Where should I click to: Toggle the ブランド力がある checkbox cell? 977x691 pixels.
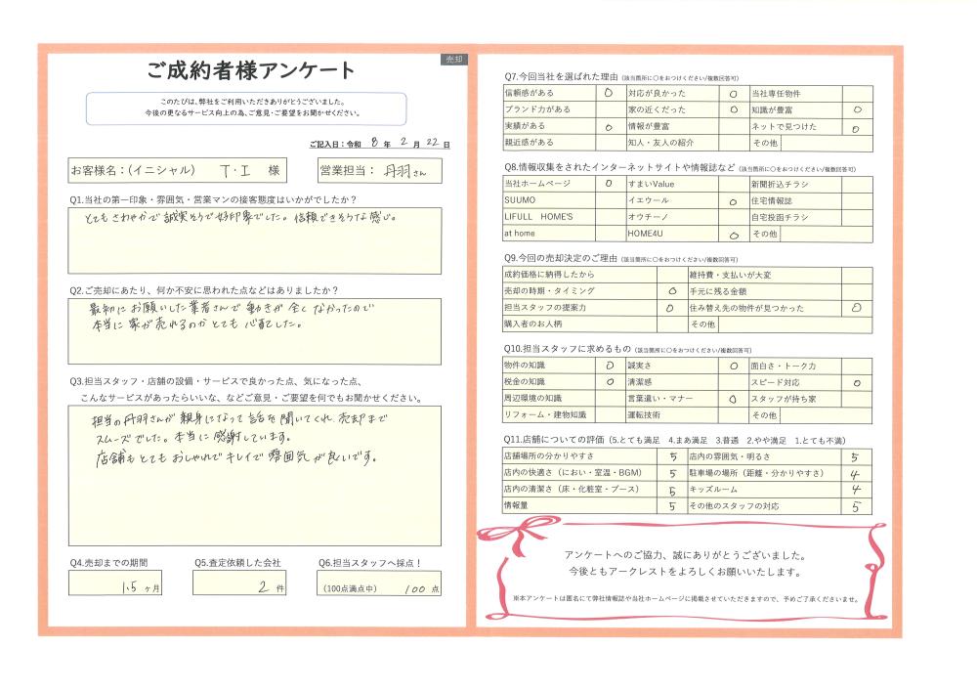click(608, 110)
